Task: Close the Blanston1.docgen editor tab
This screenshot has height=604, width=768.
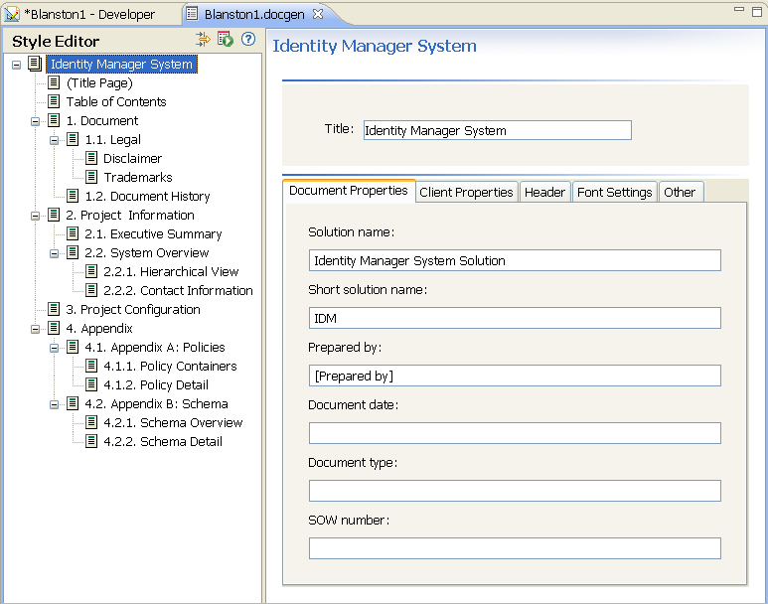Action: 318,14
